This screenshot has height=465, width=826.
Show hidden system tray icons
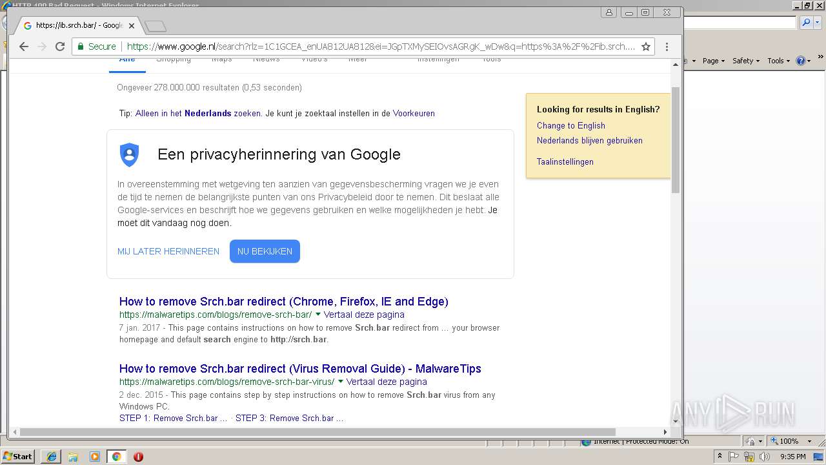[x=720, y=457]
